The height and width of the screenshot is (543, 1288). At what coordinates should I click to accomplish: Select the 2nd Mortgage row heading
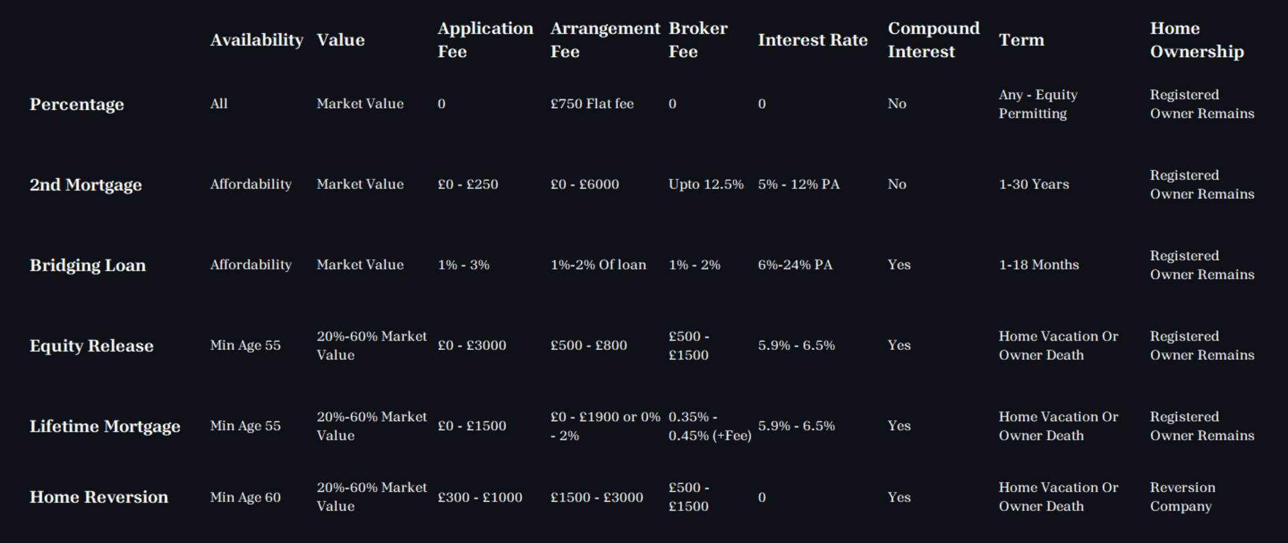[86, 185]
